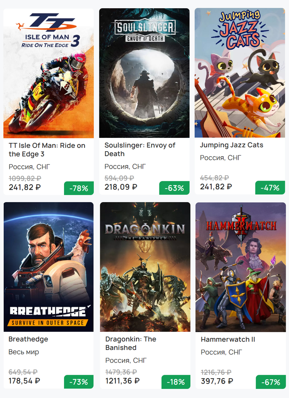Click the Jumping Jazz Cats title
Viewport: 289px width, 398px height.
click(231, 145)
